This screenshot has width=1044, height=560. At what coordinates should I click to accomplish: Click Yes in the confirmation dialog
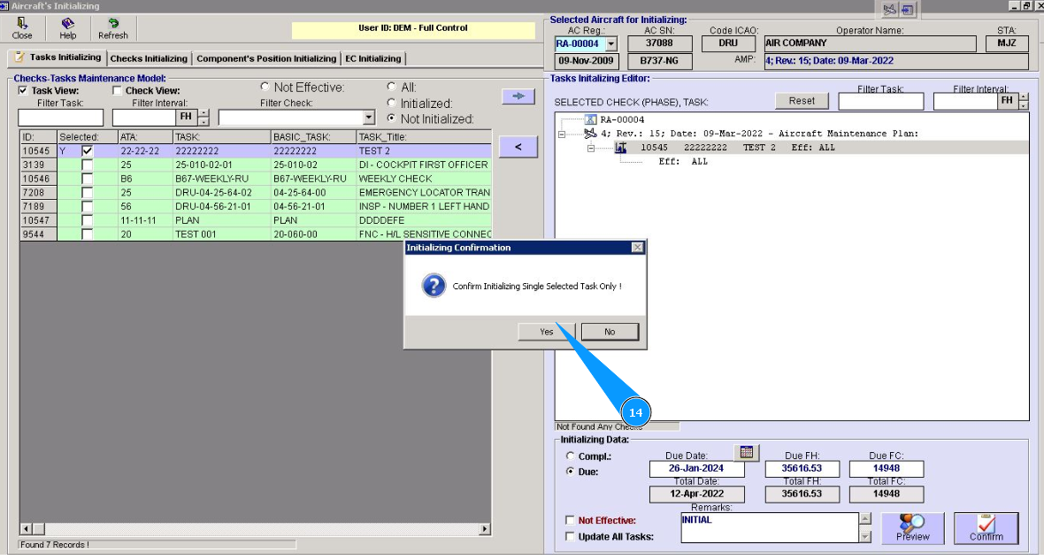click(546, 332)
